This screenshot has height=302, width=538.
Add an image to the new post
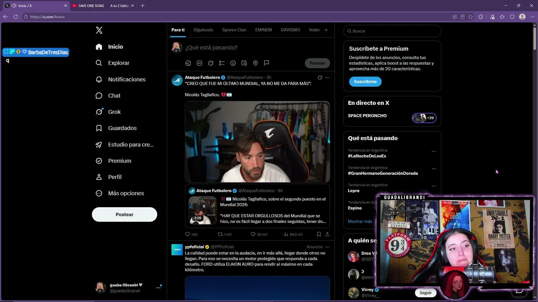coord(188,63)
